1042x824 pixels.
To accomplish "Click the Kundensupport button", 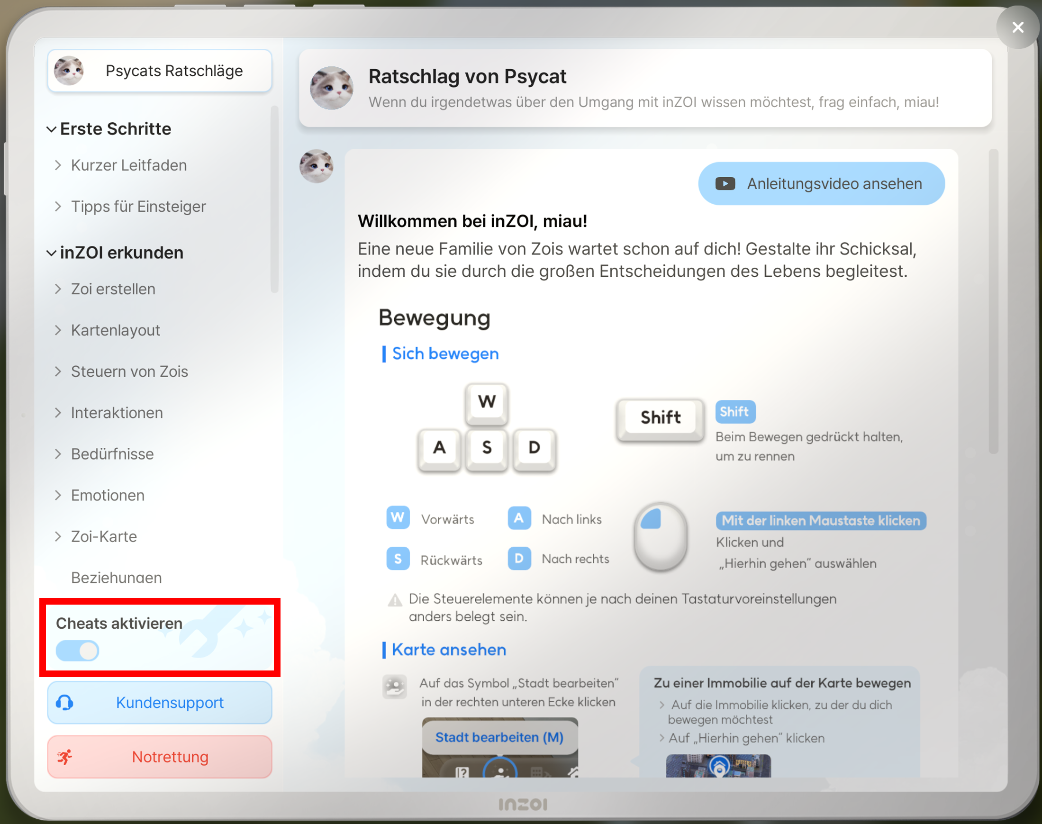I will click(x=160, y=702).
